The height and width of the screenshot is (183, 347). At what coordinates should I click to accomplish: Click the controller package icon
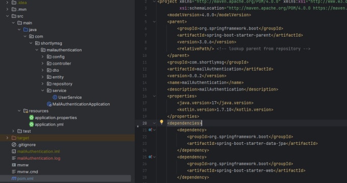49,64
